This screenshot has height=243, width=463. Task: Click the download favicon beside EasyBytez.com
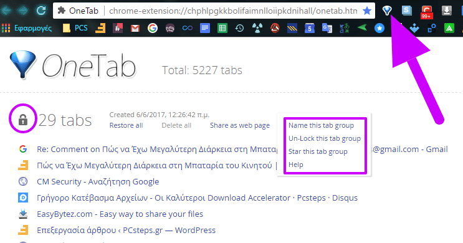(x=23, y=214)
